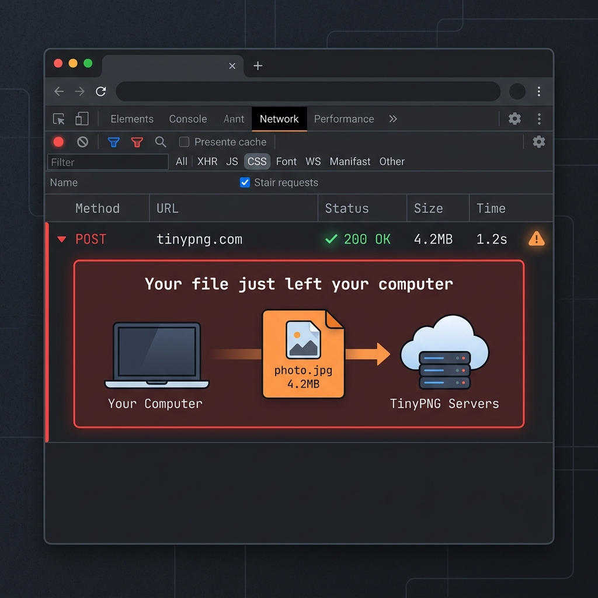Viewport: 598px width, 598px height.
Task: Click into the Filter text field
Action: point(108,162)
